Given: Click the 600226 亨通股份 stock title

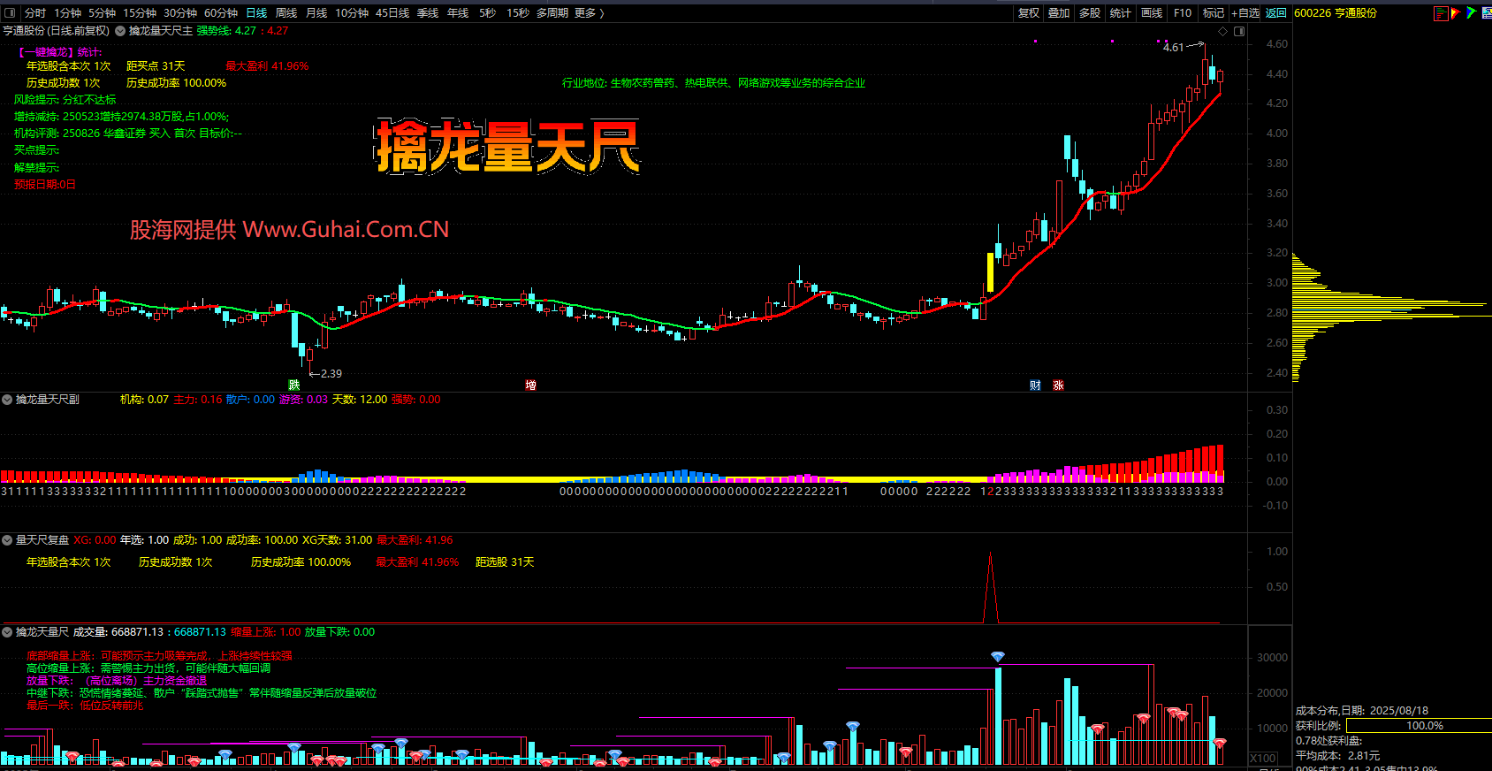Looking at the screenshot, I should click(x=1336, y=13).
